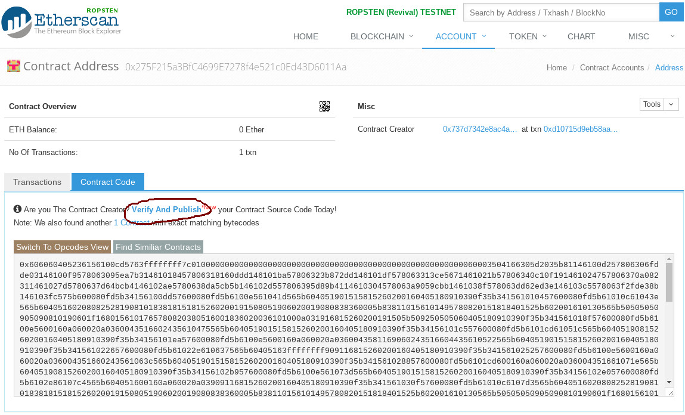Expand the ACCOUNT menu
This screenshot has height=415, width=685.
click(x=460, y=37)
